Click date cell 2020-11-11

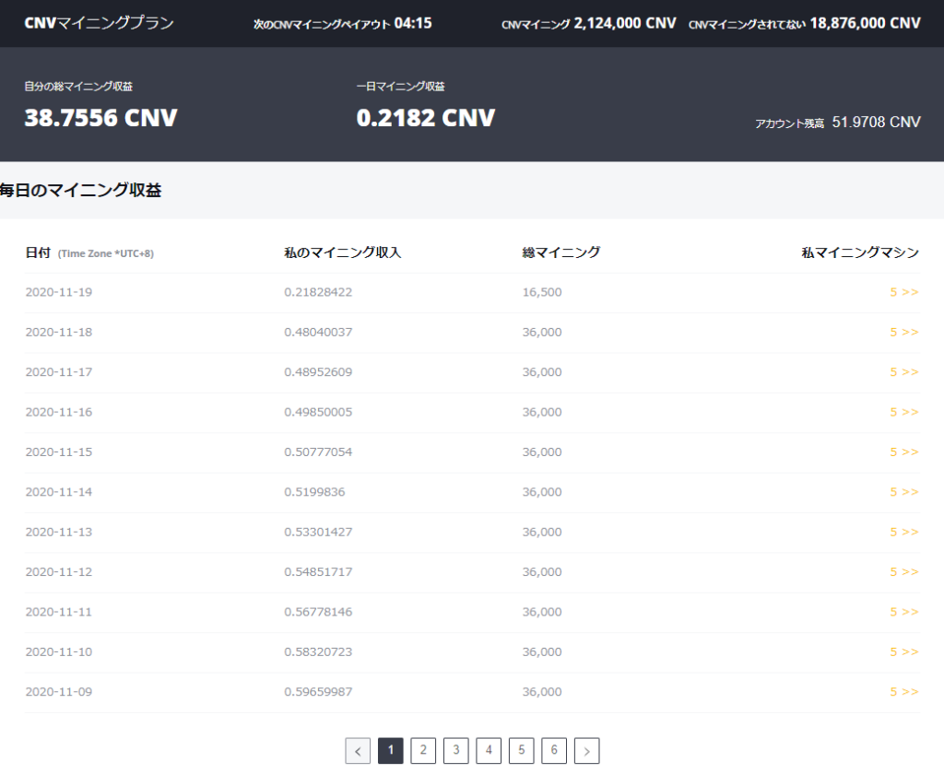(59, 612)
